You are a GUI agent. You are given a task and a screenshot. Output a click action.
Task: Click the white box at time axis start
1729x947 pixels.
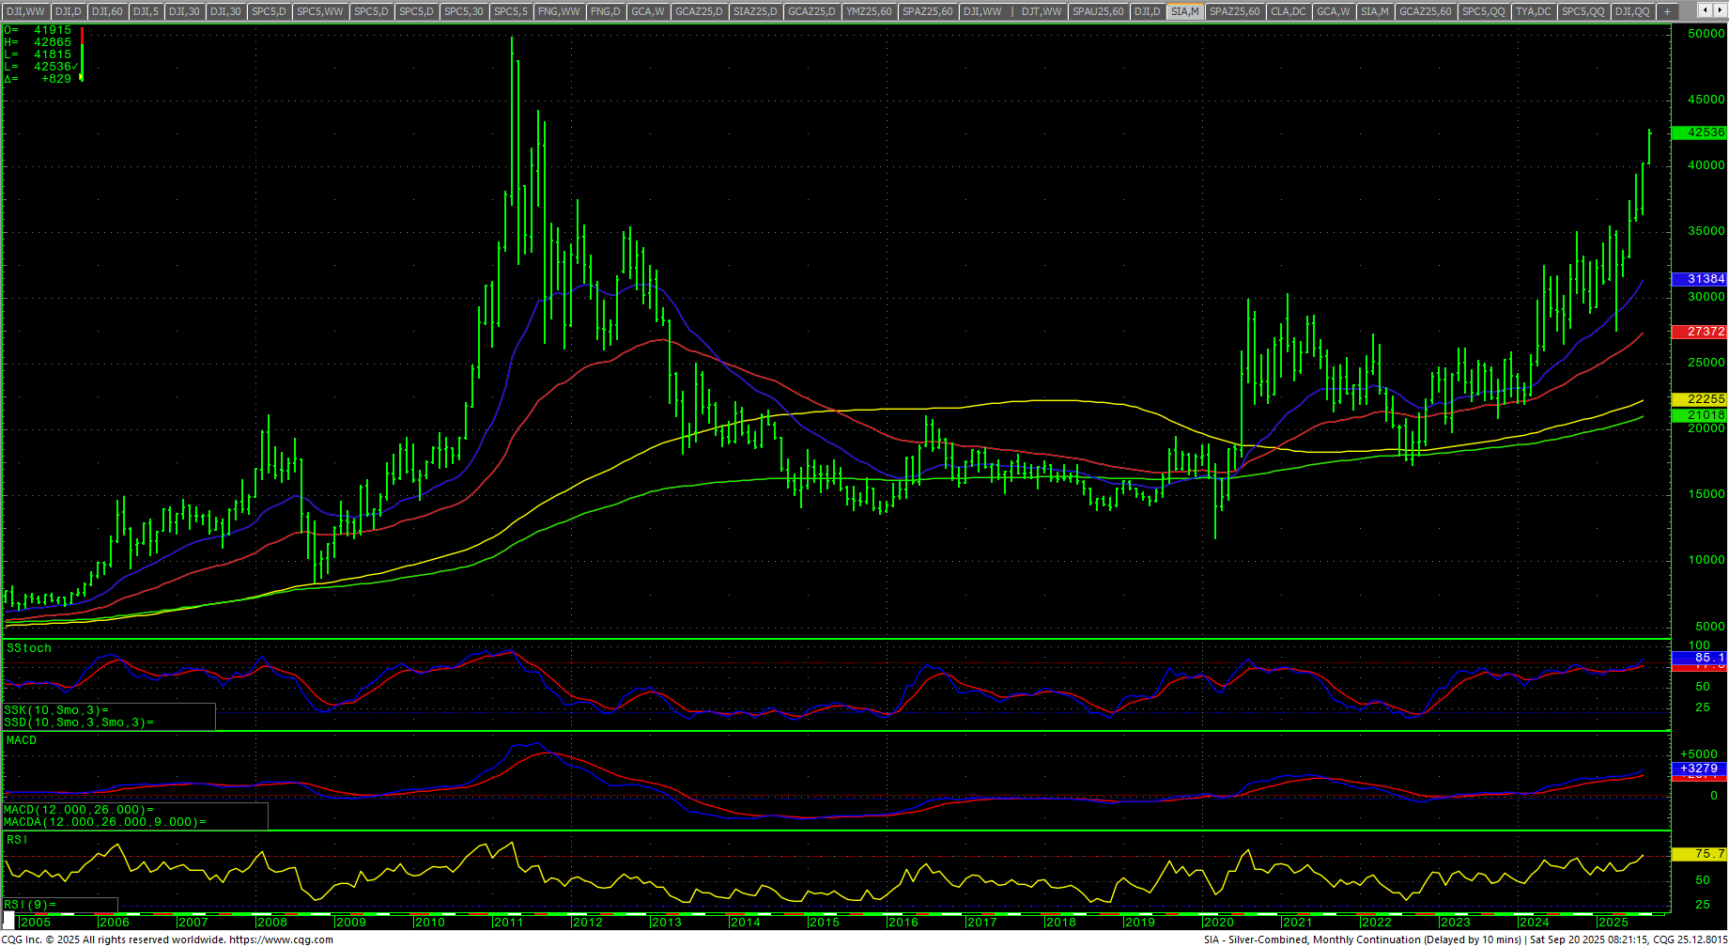pyautogui.click(x=8, y=922)
